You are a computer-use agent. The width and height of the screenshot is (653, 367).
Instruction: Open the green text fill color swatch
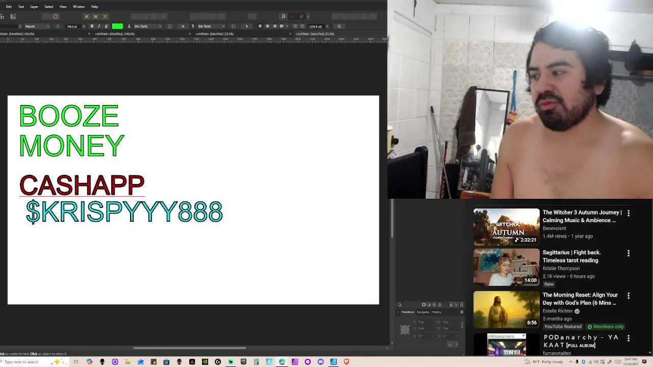(x=117, y=26)
